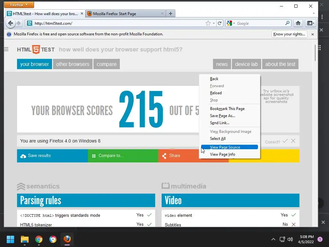Show hidden tray icons chevron

pyautogui.click(x=273, y=239)
